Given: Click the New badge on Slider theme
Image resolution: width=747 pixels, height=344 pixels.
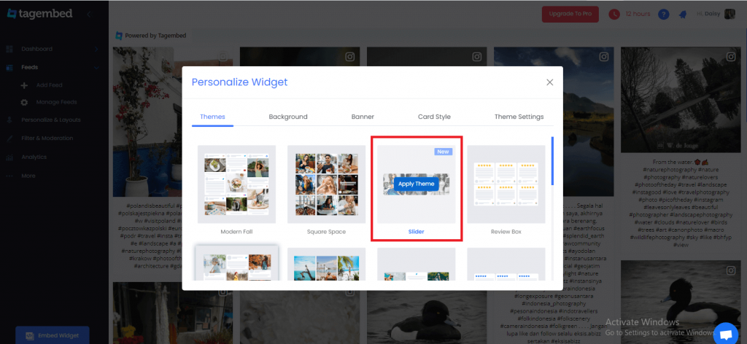Looking at the screenshot, I should coord(443,152).
